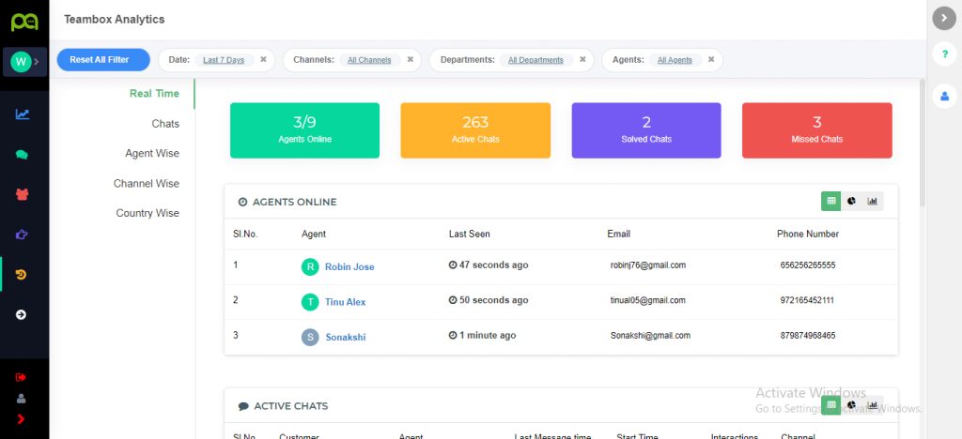Open agent Sonakshi link
This screenshot has height=439, width=962.
(x=346, y=337)
